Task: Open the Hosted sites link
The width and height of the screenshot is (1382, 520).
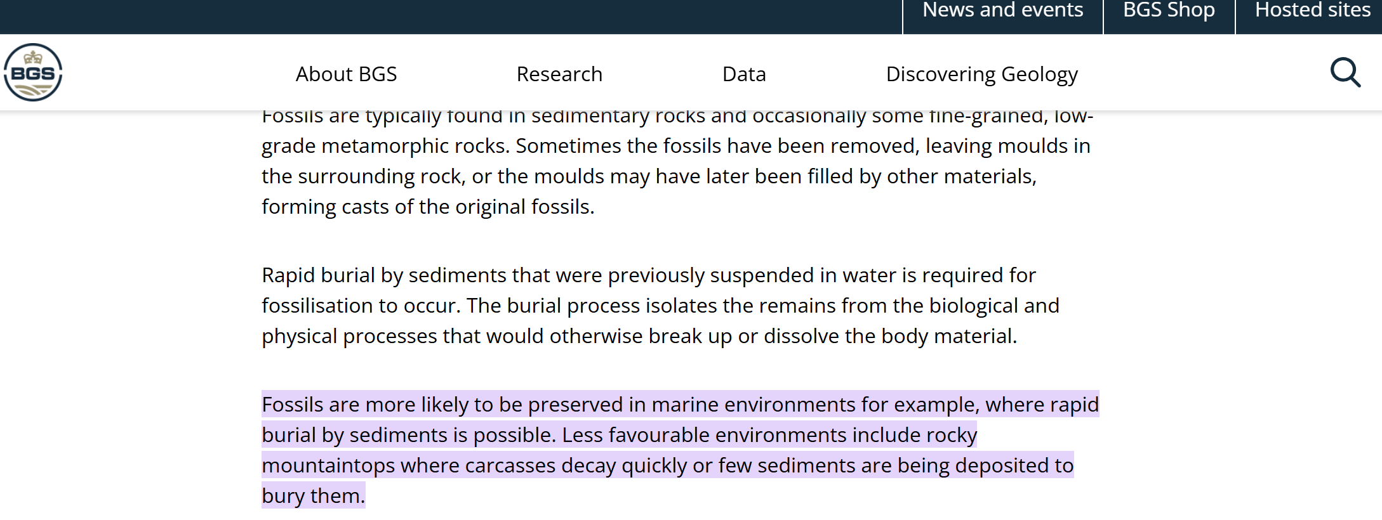Action: point(1313,10)
